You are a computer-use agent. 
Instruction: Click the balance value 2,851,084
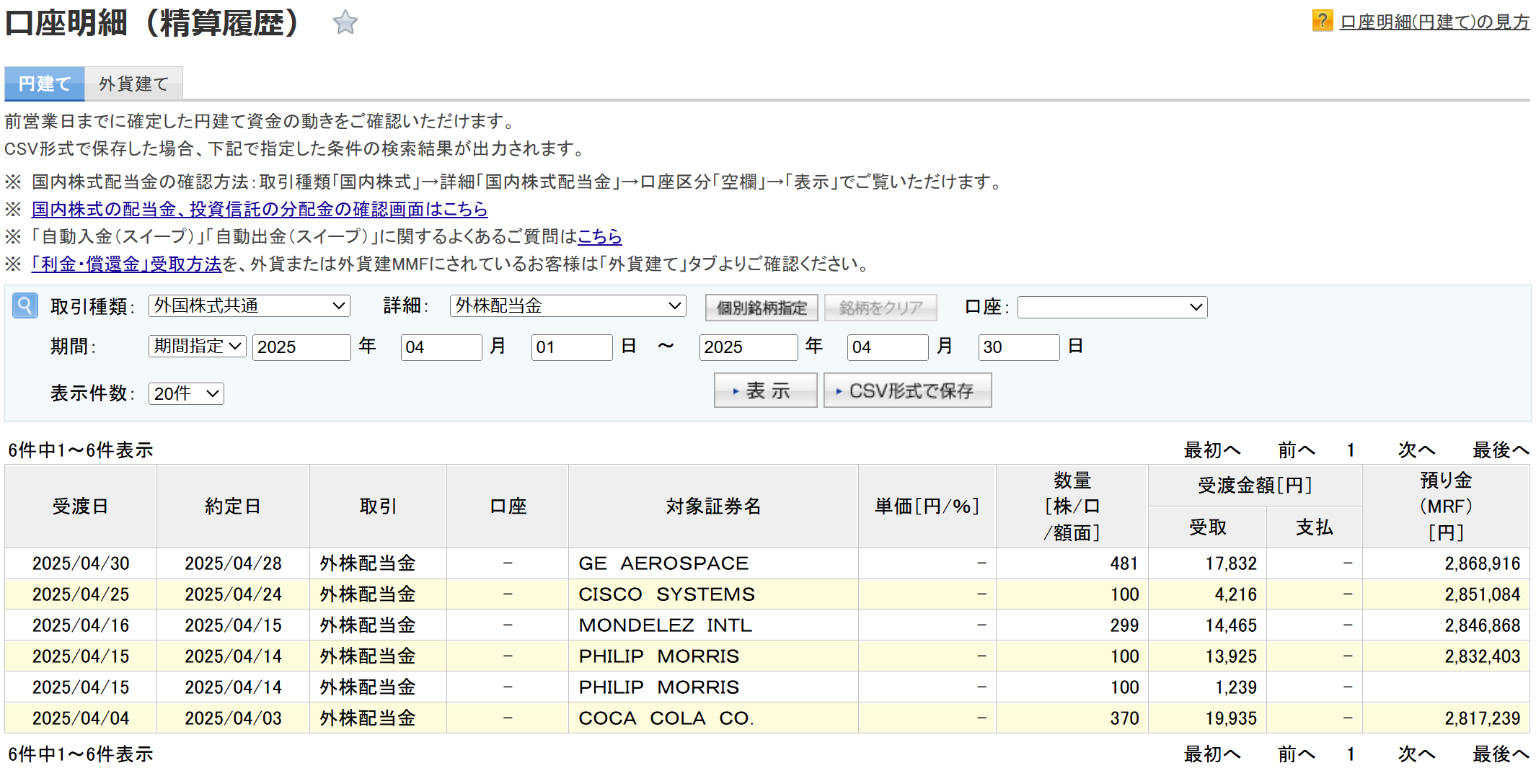click(1482, 594)
